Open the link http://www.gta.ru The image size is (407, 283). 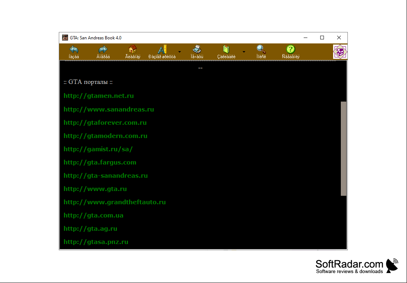[x=95, y=189]
